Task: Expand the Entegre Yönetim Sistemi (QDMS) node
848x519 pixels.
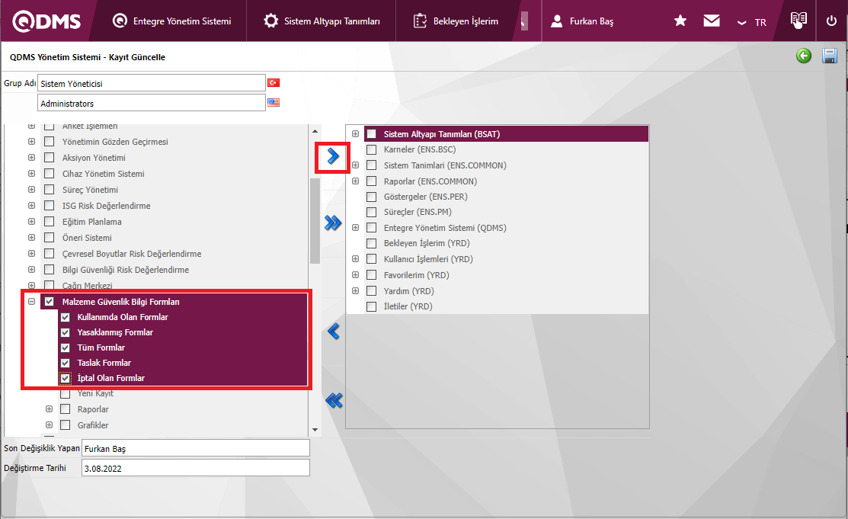Action: point(356,228)
